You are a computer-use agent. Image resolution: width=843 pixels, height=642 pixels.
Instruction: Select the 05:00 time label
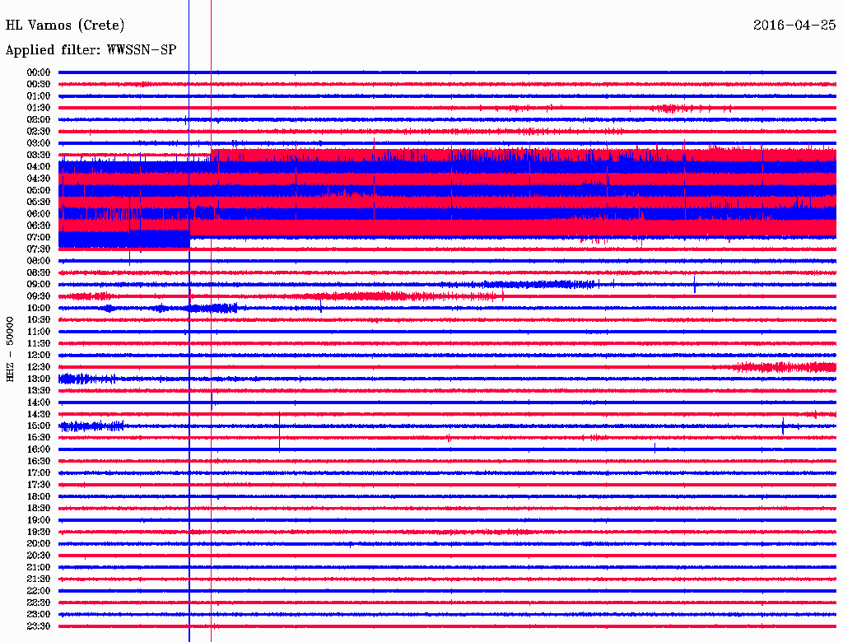(x=38, y=190)
